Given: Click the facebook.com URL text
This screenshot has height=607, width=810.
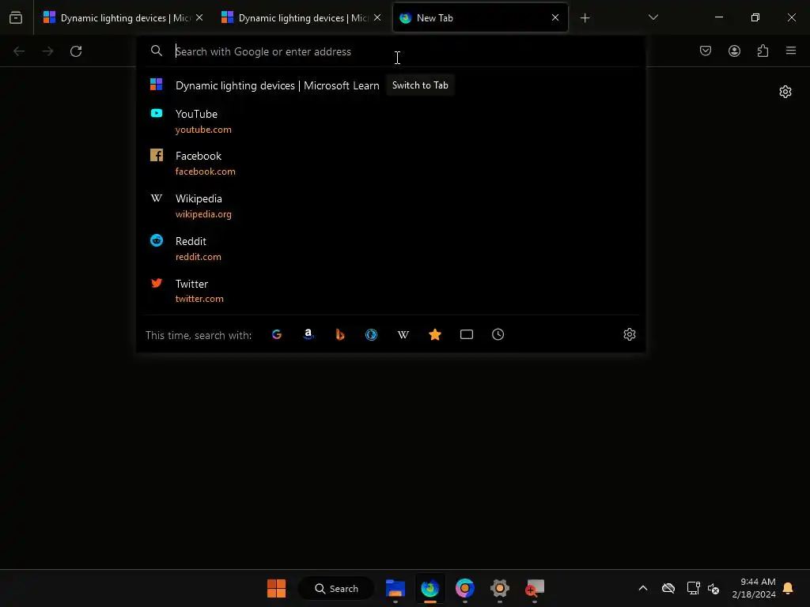Looking at the screenshot, I should click(205, 172).
